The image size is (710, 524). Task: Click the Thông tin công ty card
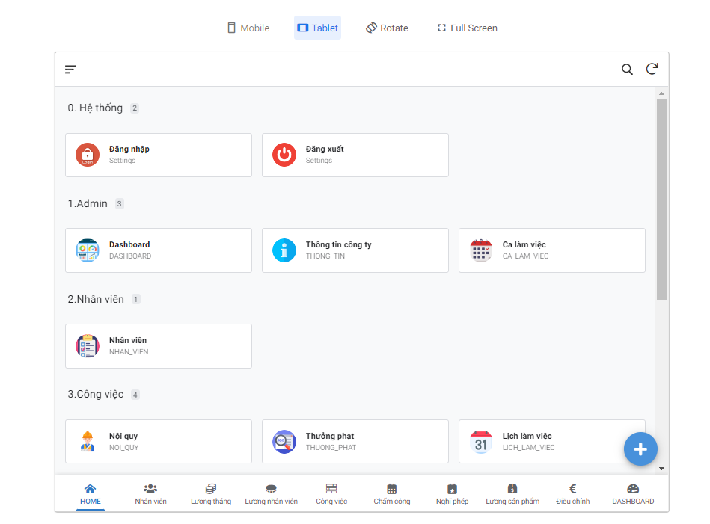click(x=355, y=250)
